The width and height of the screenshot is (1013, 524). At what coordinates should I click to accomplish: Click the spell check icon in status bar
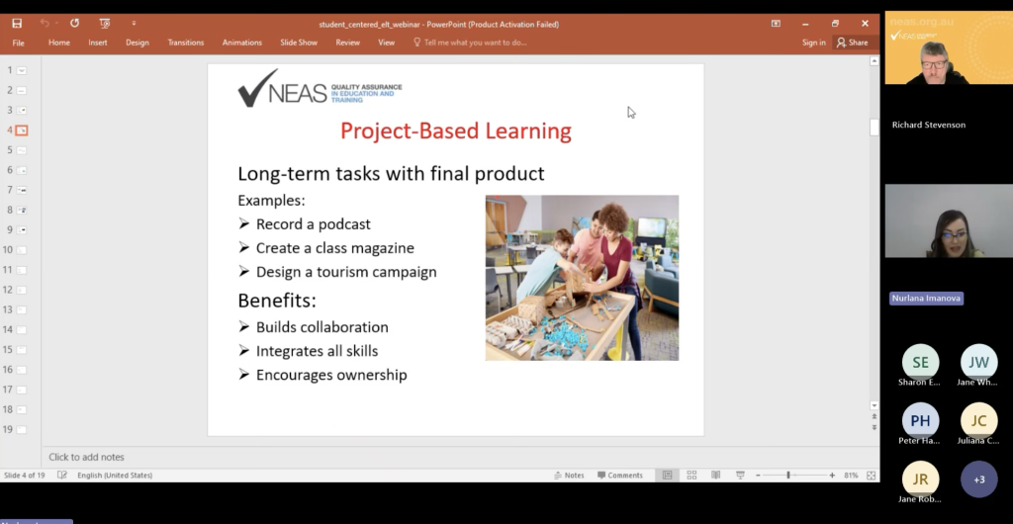62,476
